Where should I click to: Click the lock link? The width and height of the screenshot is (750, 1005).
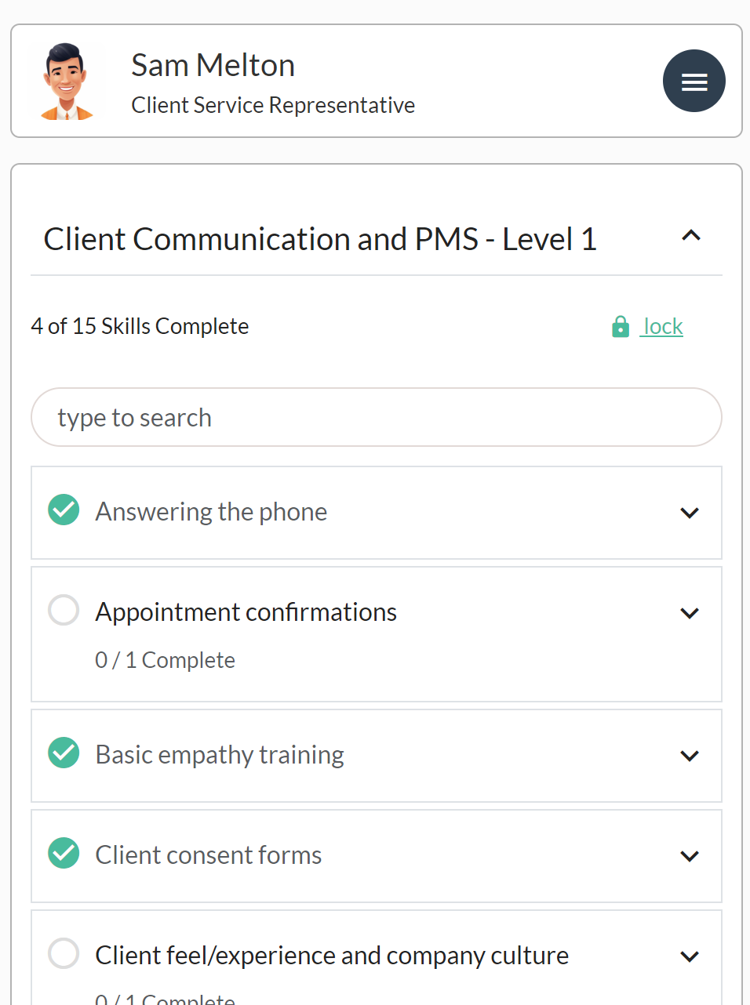tap(662, 326)
